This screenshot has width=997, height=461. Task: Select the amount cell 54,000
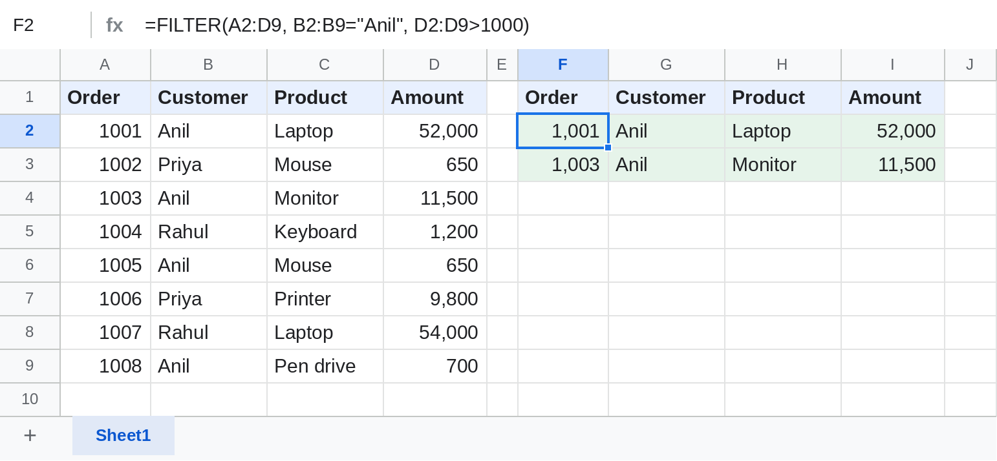435,333
